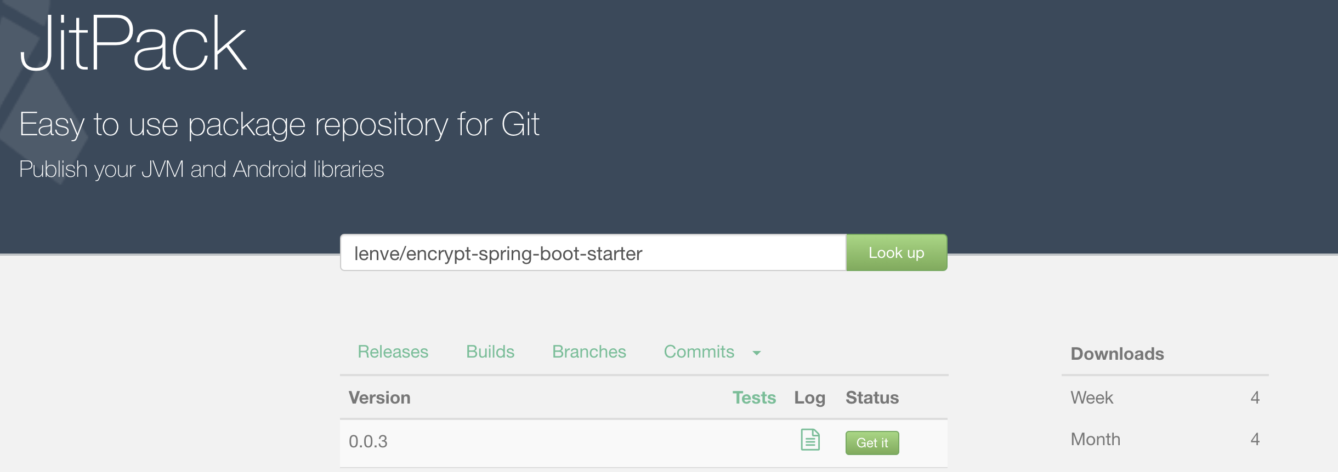The height and width of the screenshot is (472, 1338).
Task: Expand the Commits dropdown arrow
Action: [757, 354]
